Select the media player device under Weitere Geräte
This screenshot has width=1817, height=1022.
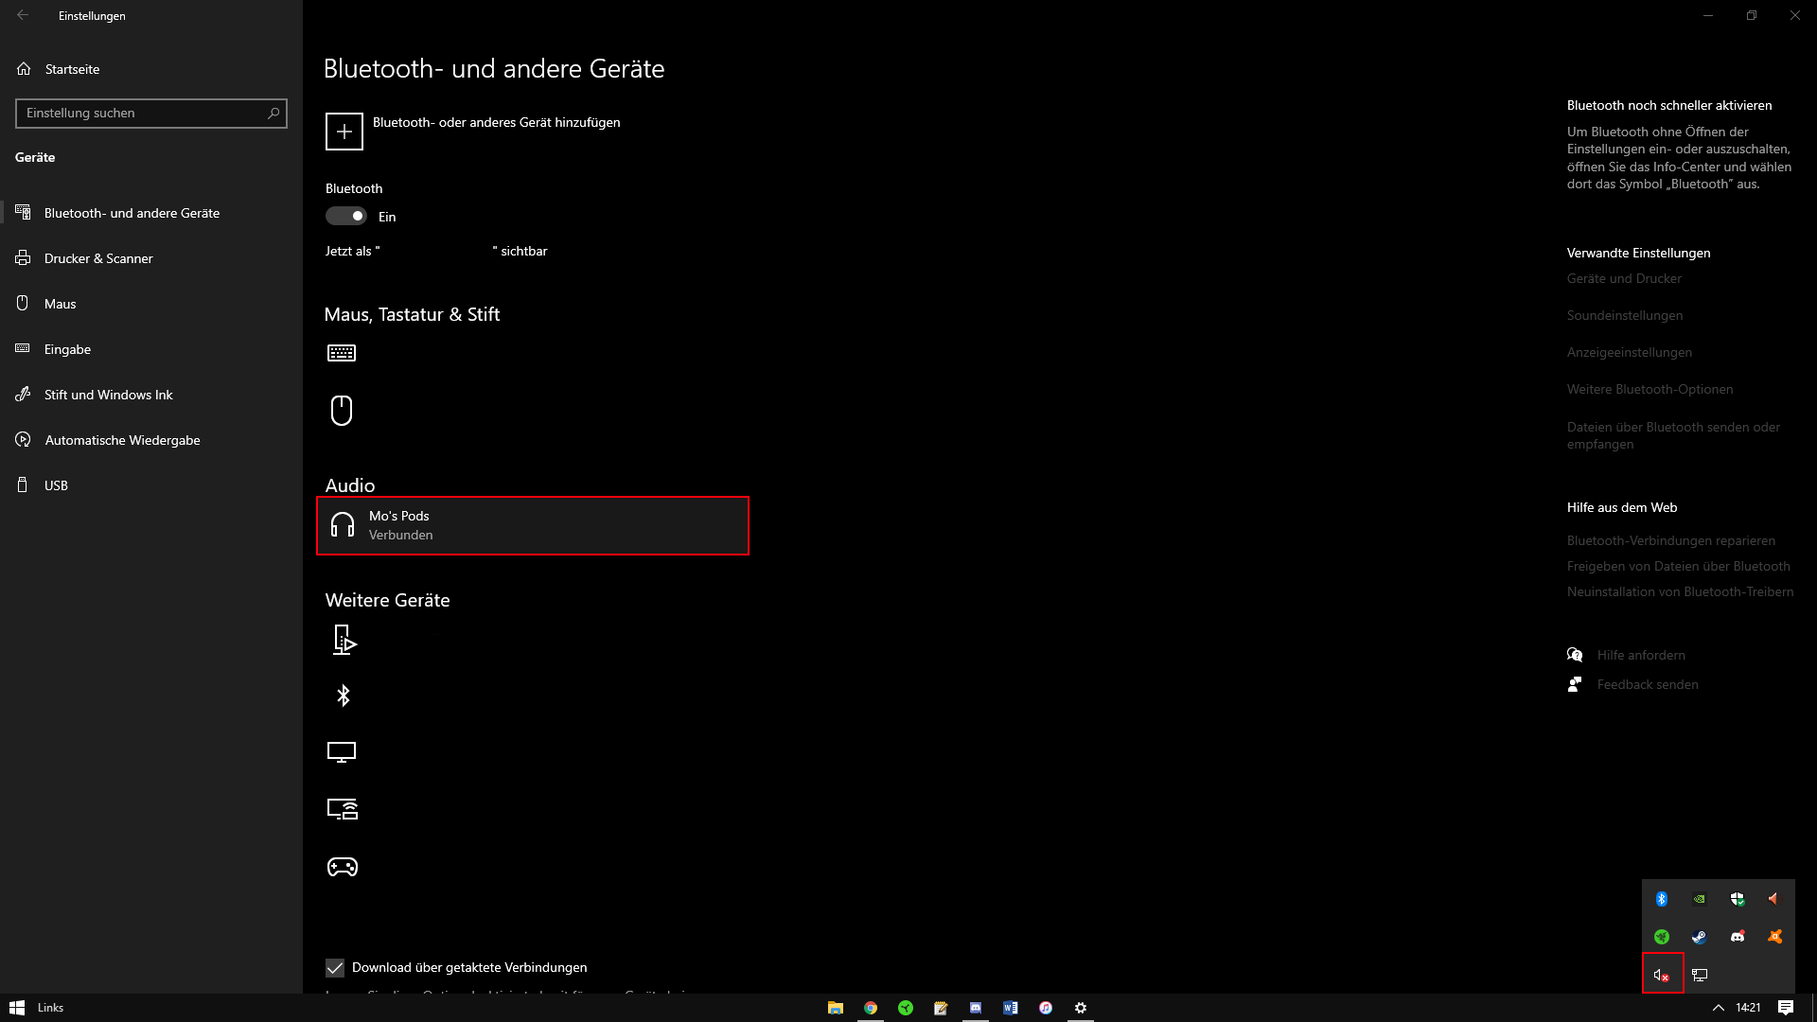tap(344, 640)
